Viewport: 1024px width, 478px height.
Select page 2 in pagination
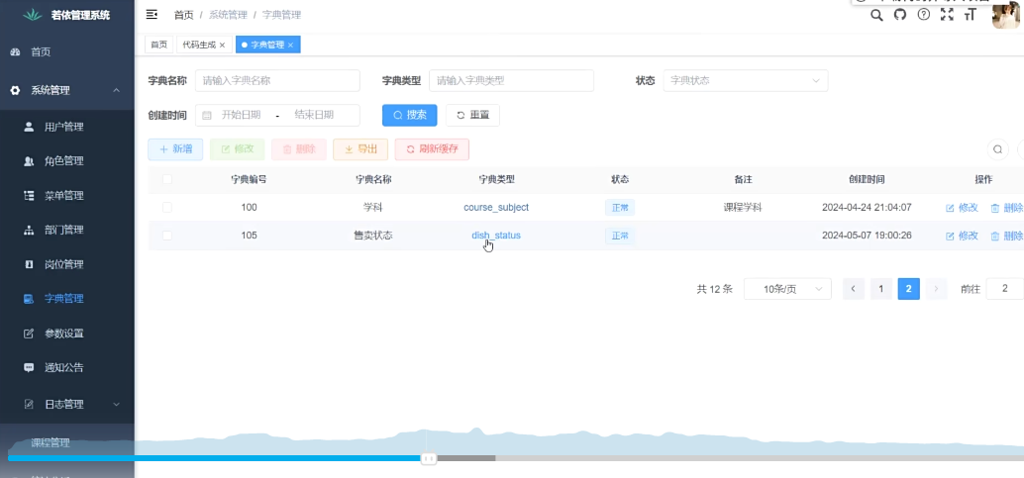tap(908, 289)
